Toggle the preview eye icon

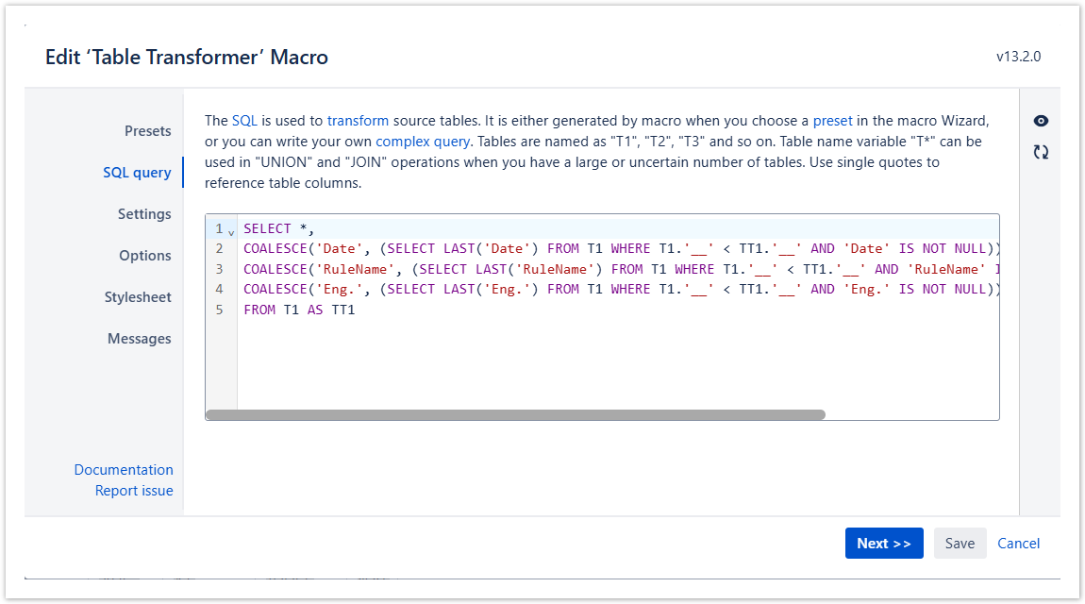click(x=1041, y=121)
